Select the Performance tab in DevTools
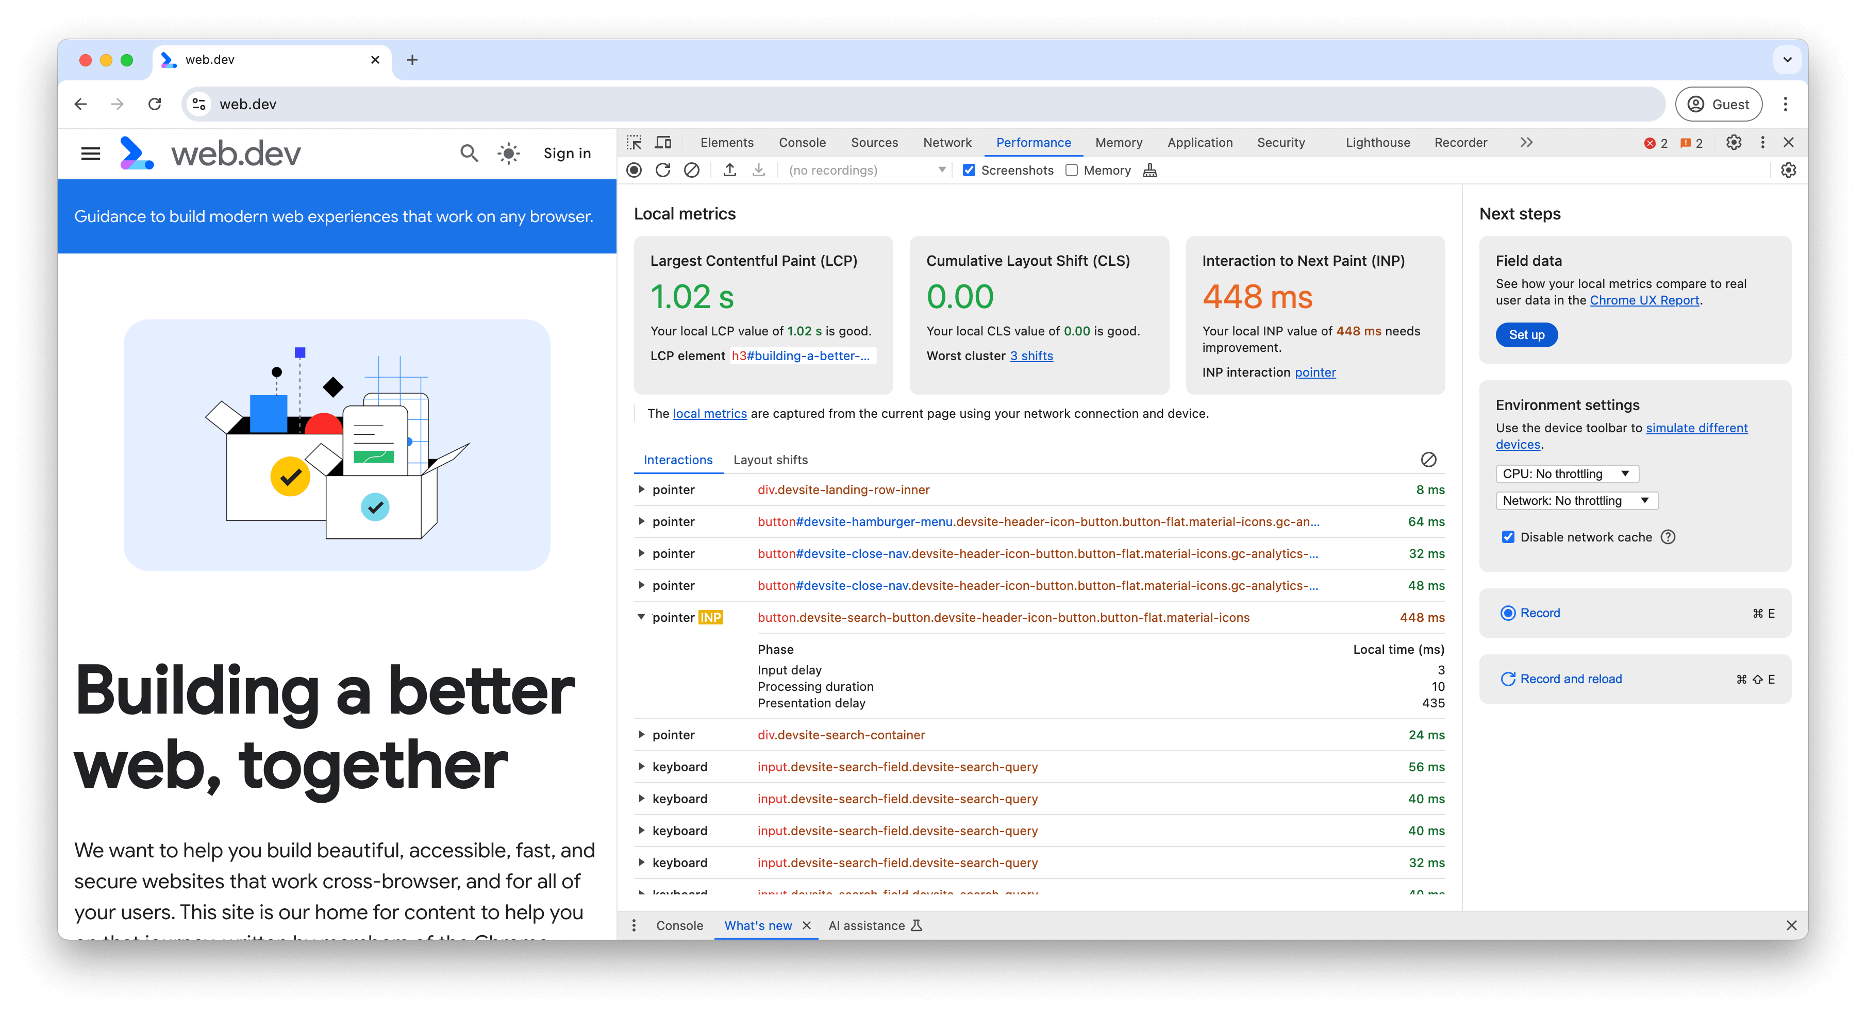1866x1016 pixels. point(1032,141)
